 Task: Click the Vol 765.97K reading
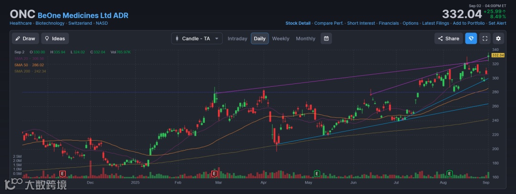click(120, 52)
